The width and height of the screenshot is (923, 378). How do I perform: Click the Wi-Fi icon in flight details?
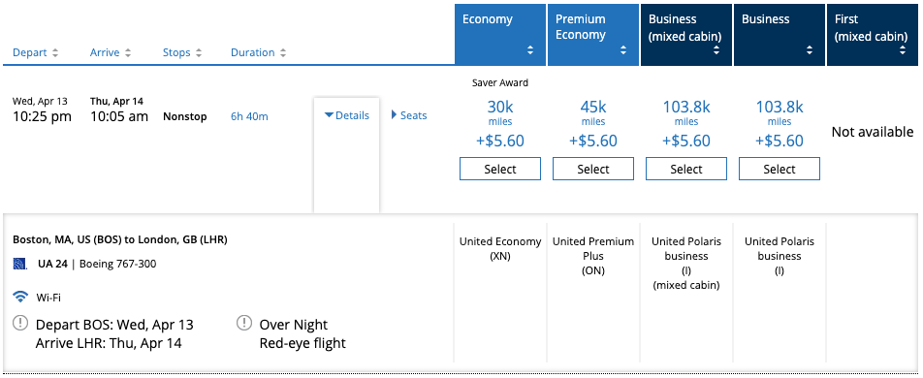20,298
